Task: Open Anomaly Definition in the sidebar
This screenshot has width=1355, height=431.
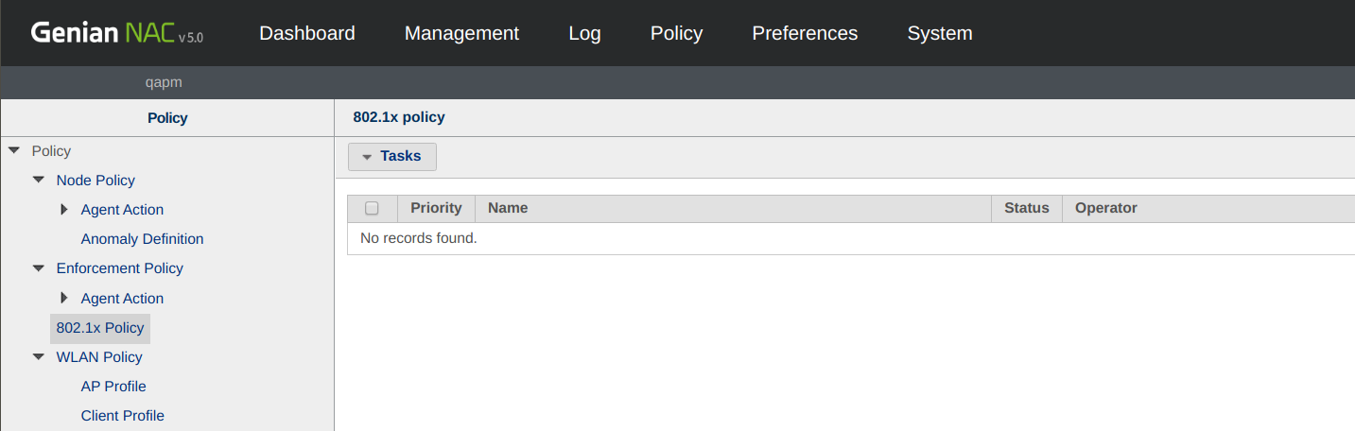Action: tap(142, 239)
